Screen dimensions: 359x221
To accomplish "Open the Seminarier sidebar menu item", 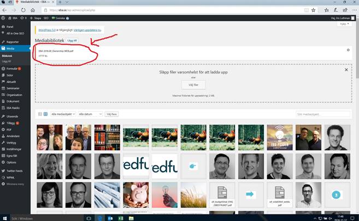I will (x=14, y=88).
